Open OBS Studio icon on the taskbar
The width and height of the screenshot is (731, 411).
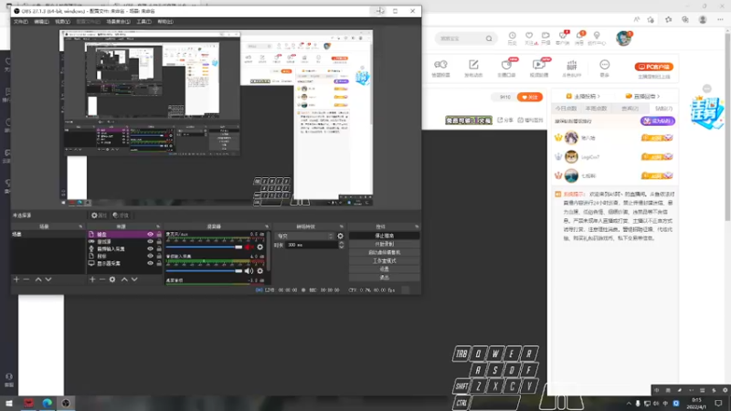(66, 403)
